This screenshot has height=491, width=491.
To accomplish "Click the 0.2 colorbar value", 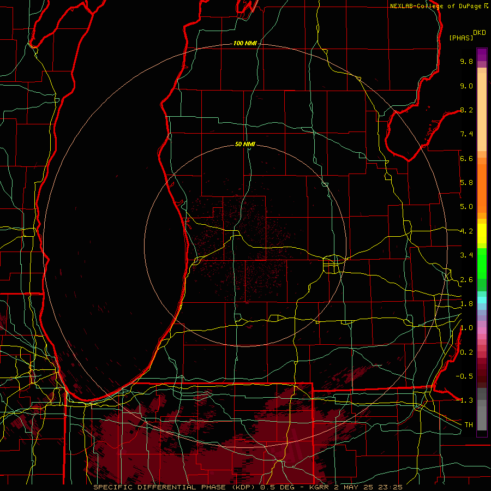I will (466, 352).
